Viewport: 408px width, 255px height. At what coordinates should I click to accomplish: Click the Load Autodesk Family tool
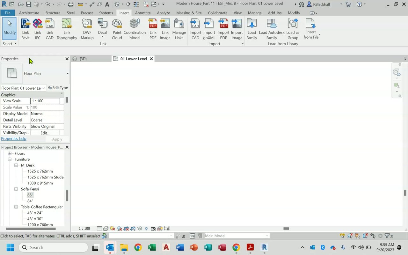click(272, 29)
